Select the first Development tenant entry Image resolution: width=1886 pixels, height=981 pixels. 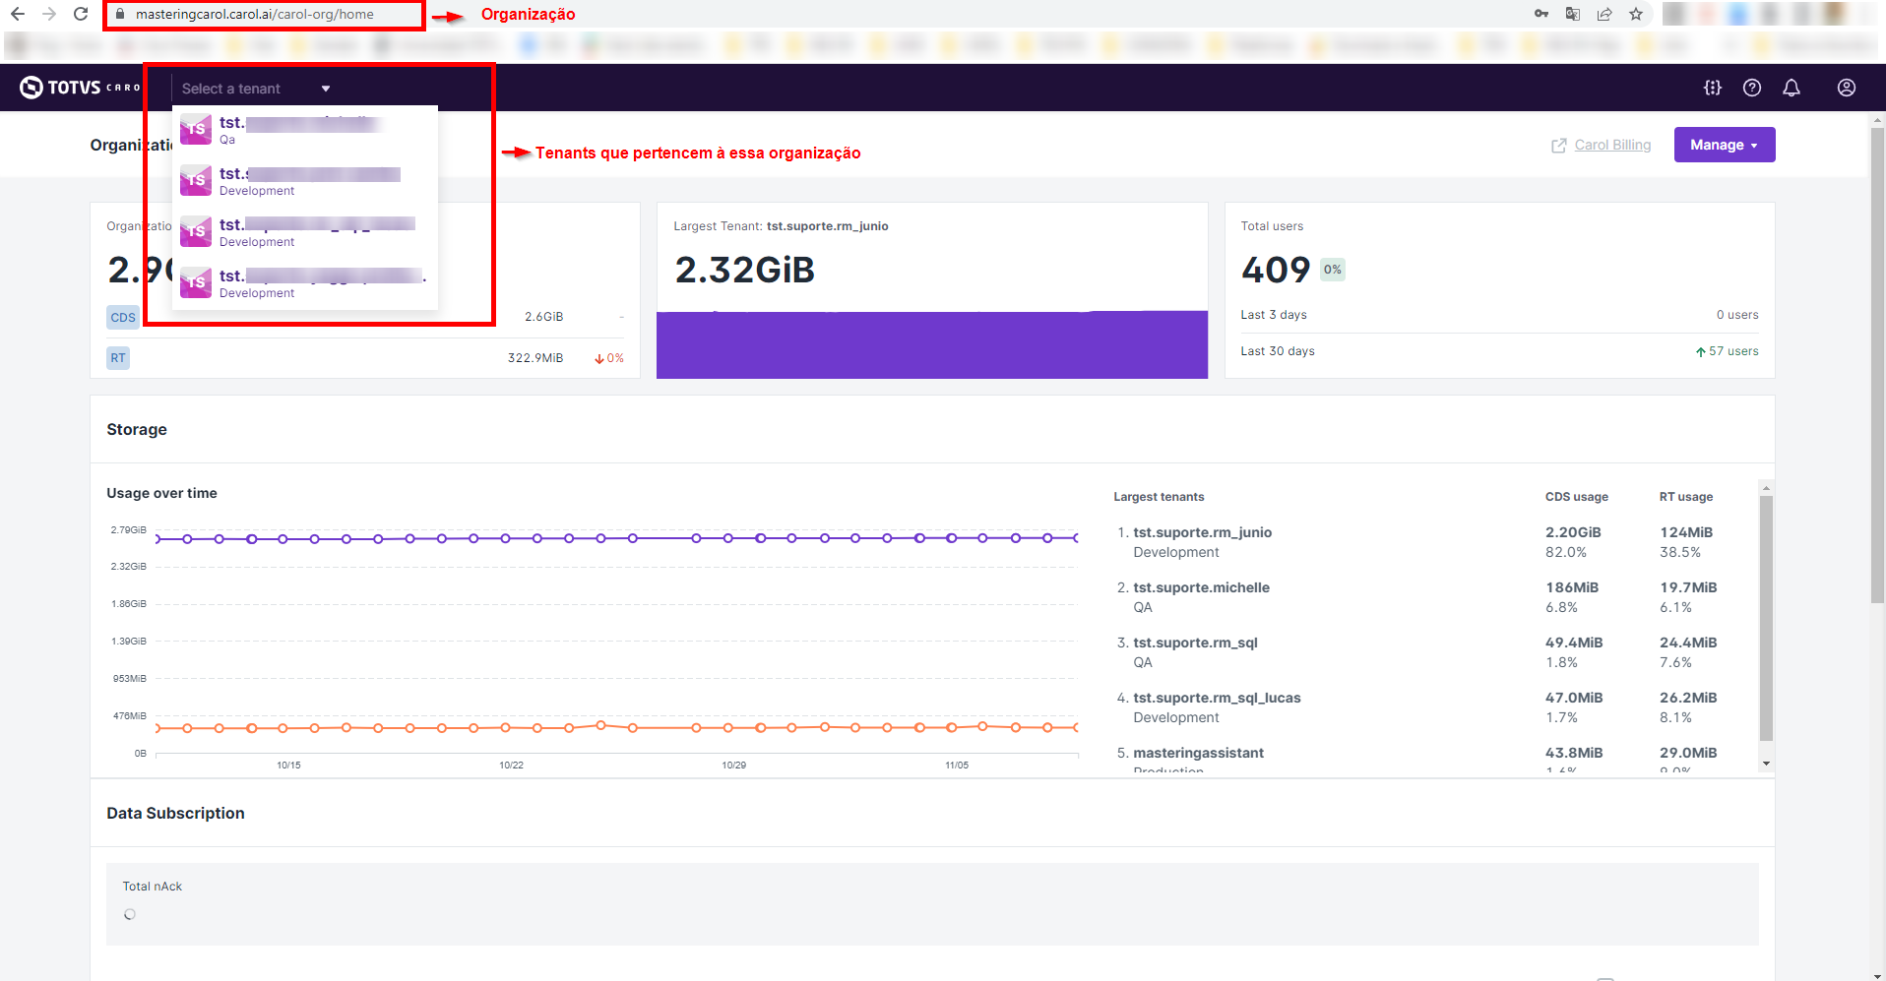click(295, 181)
